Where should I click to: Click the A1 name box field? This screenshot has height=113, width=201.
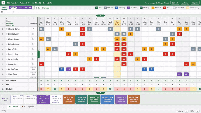pos(6,12)
